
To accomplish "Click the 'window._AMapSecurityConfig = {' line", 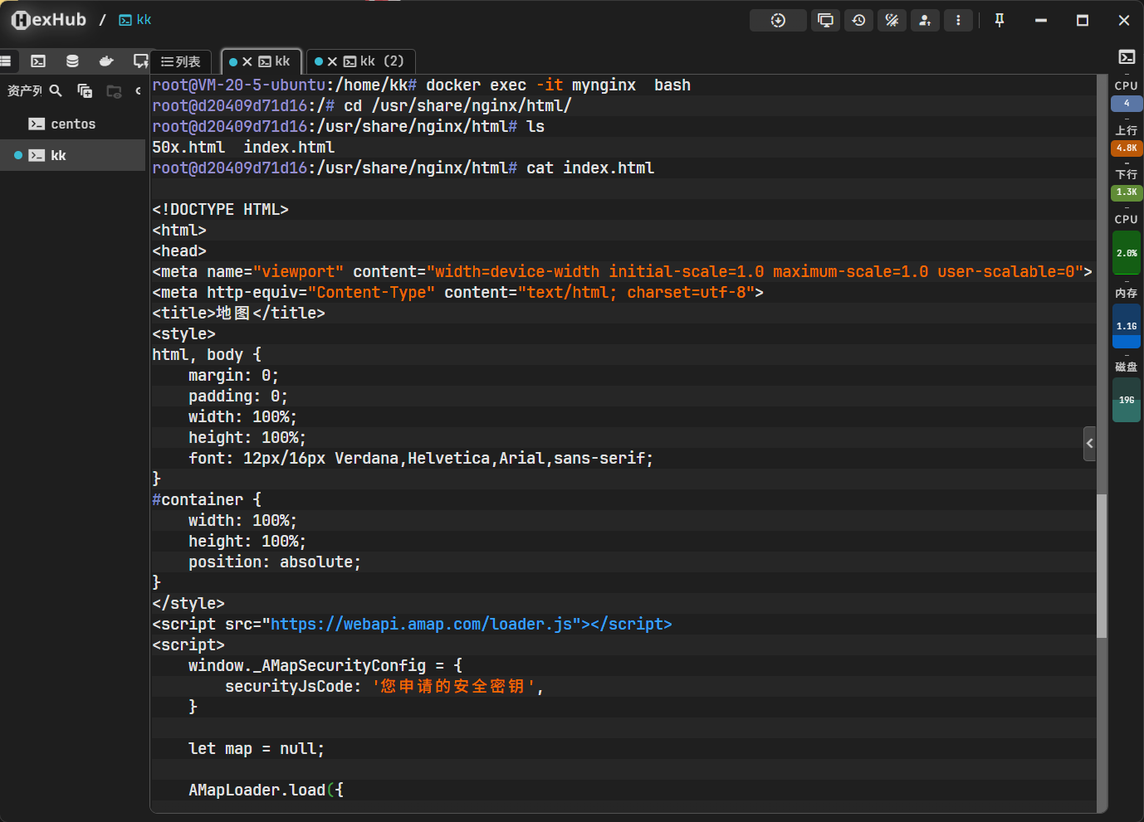I will click(325, 665).
